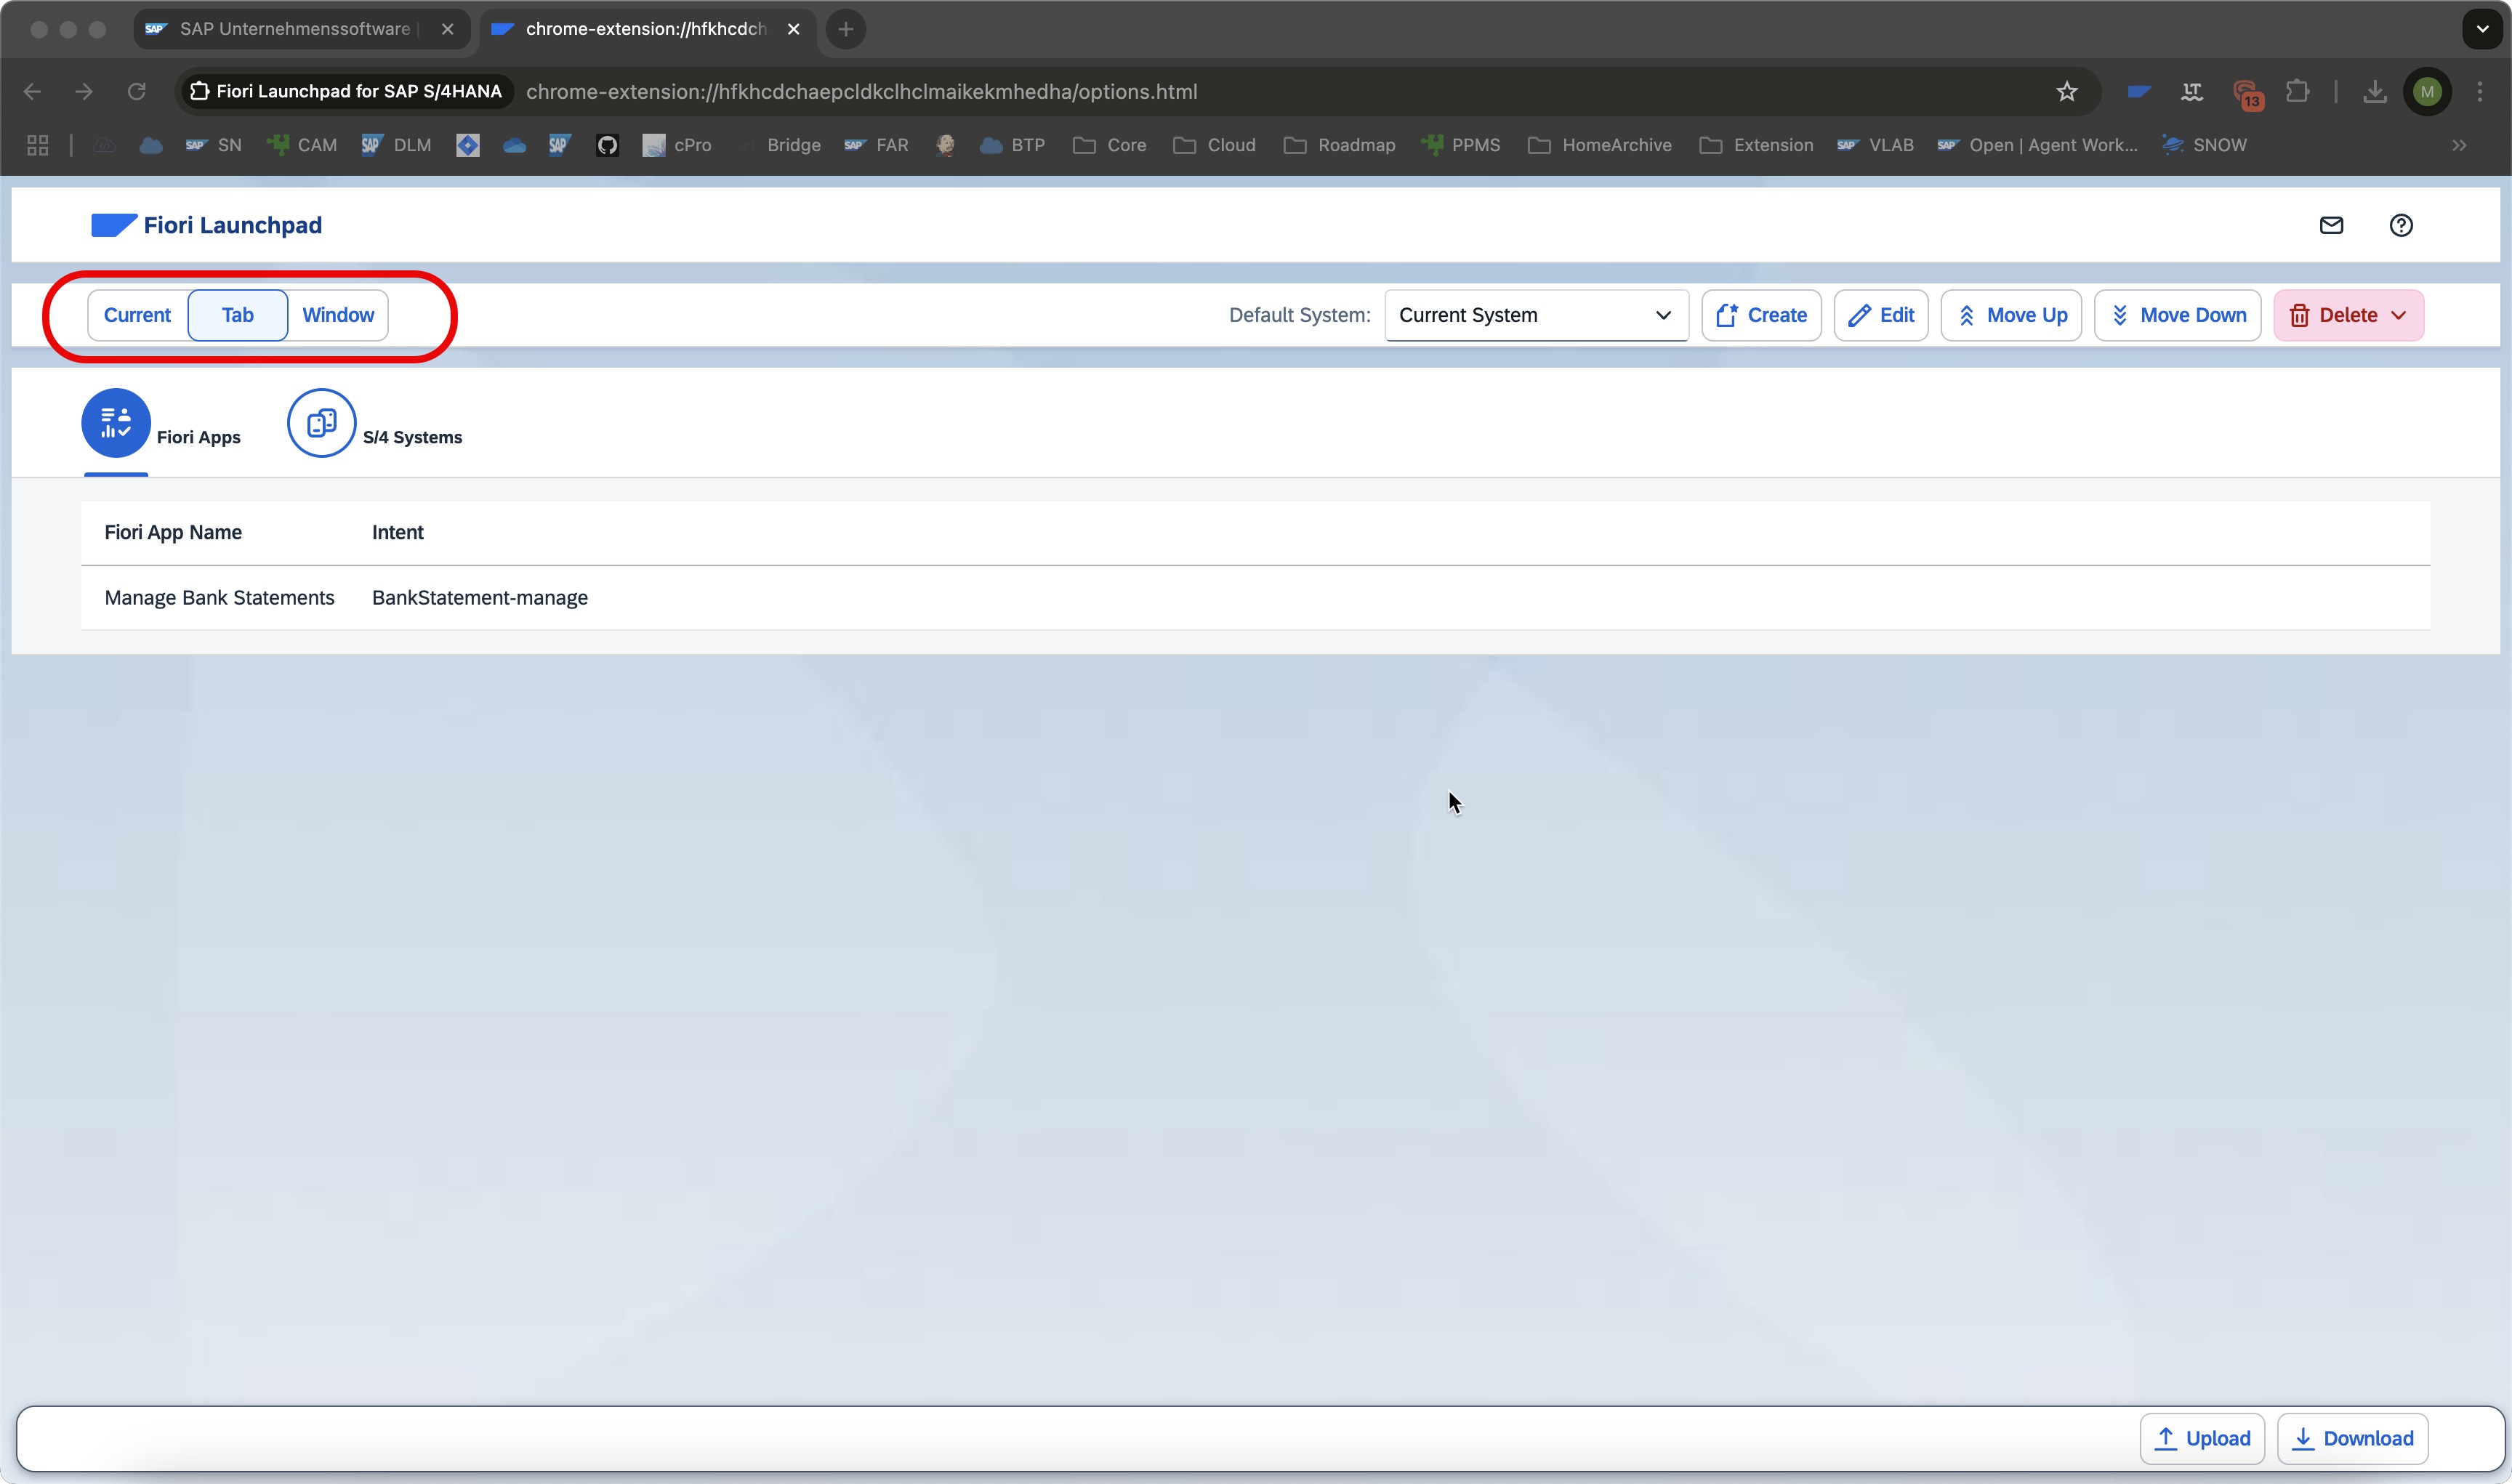Screen dimensions: 2512x1484
Task: Open the Open | Agent Work bookmark
Action: 2037,145
